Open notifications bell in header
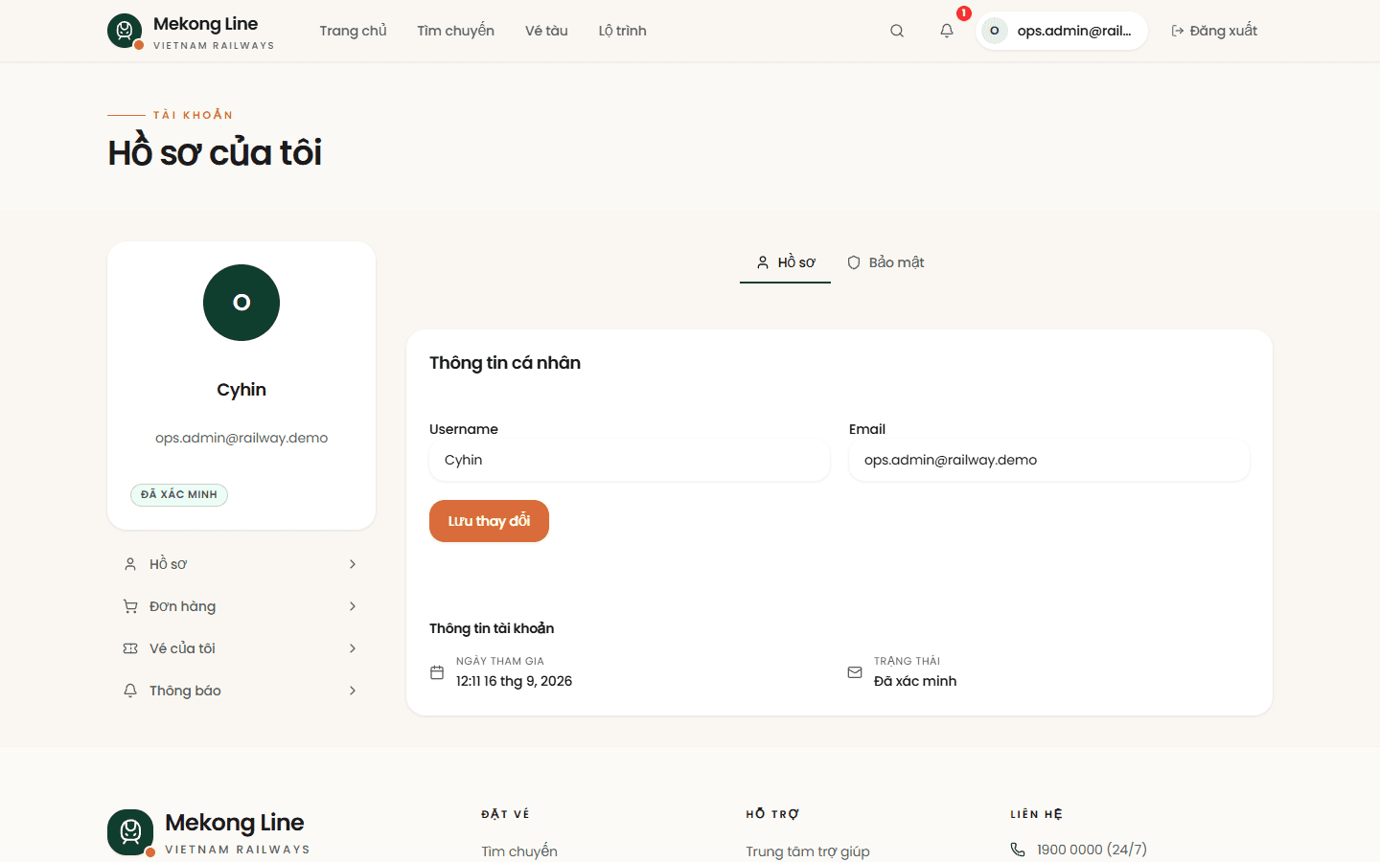1380x862 pixels. pyautogui.click(x=947, y=31)
